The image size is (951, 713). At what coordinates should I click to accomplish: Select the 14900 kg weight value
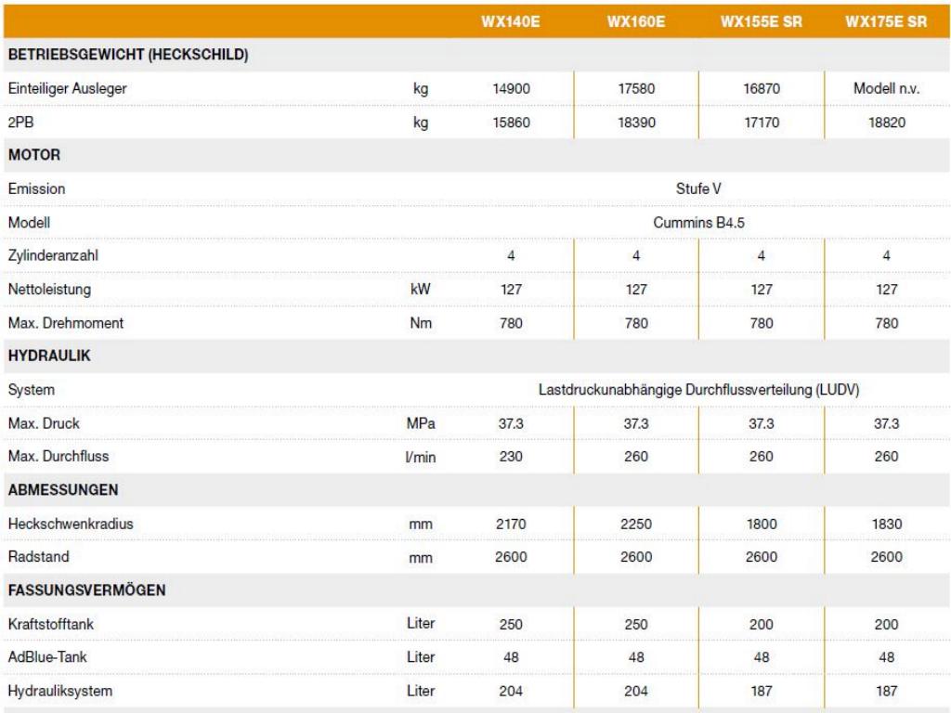pos(511,88)
